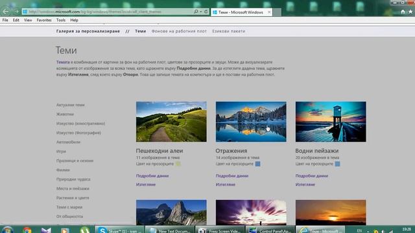Click the Водни пейзажи title
The image size is (415, 233).
(317, 151)
